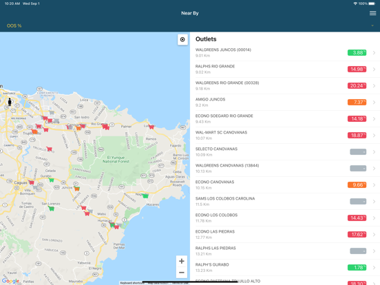The image size is (380, 285).
Task: Tap grey cart marker north of Carolina
Action: [52, 112]
